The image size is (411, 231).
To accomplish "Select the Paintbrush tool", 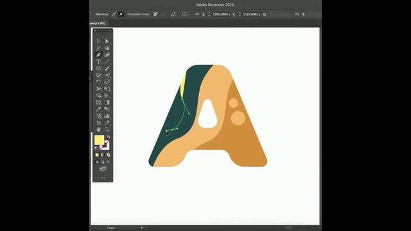I will (x=107, y=69).
